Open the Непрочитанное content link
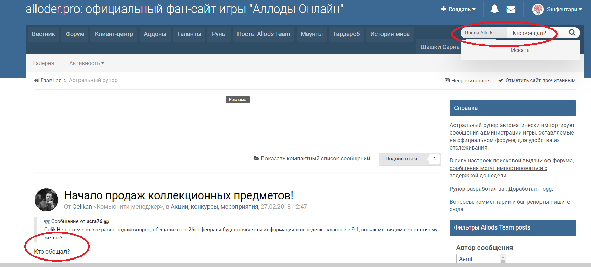The image size is (591, 267). click(467, 81)
